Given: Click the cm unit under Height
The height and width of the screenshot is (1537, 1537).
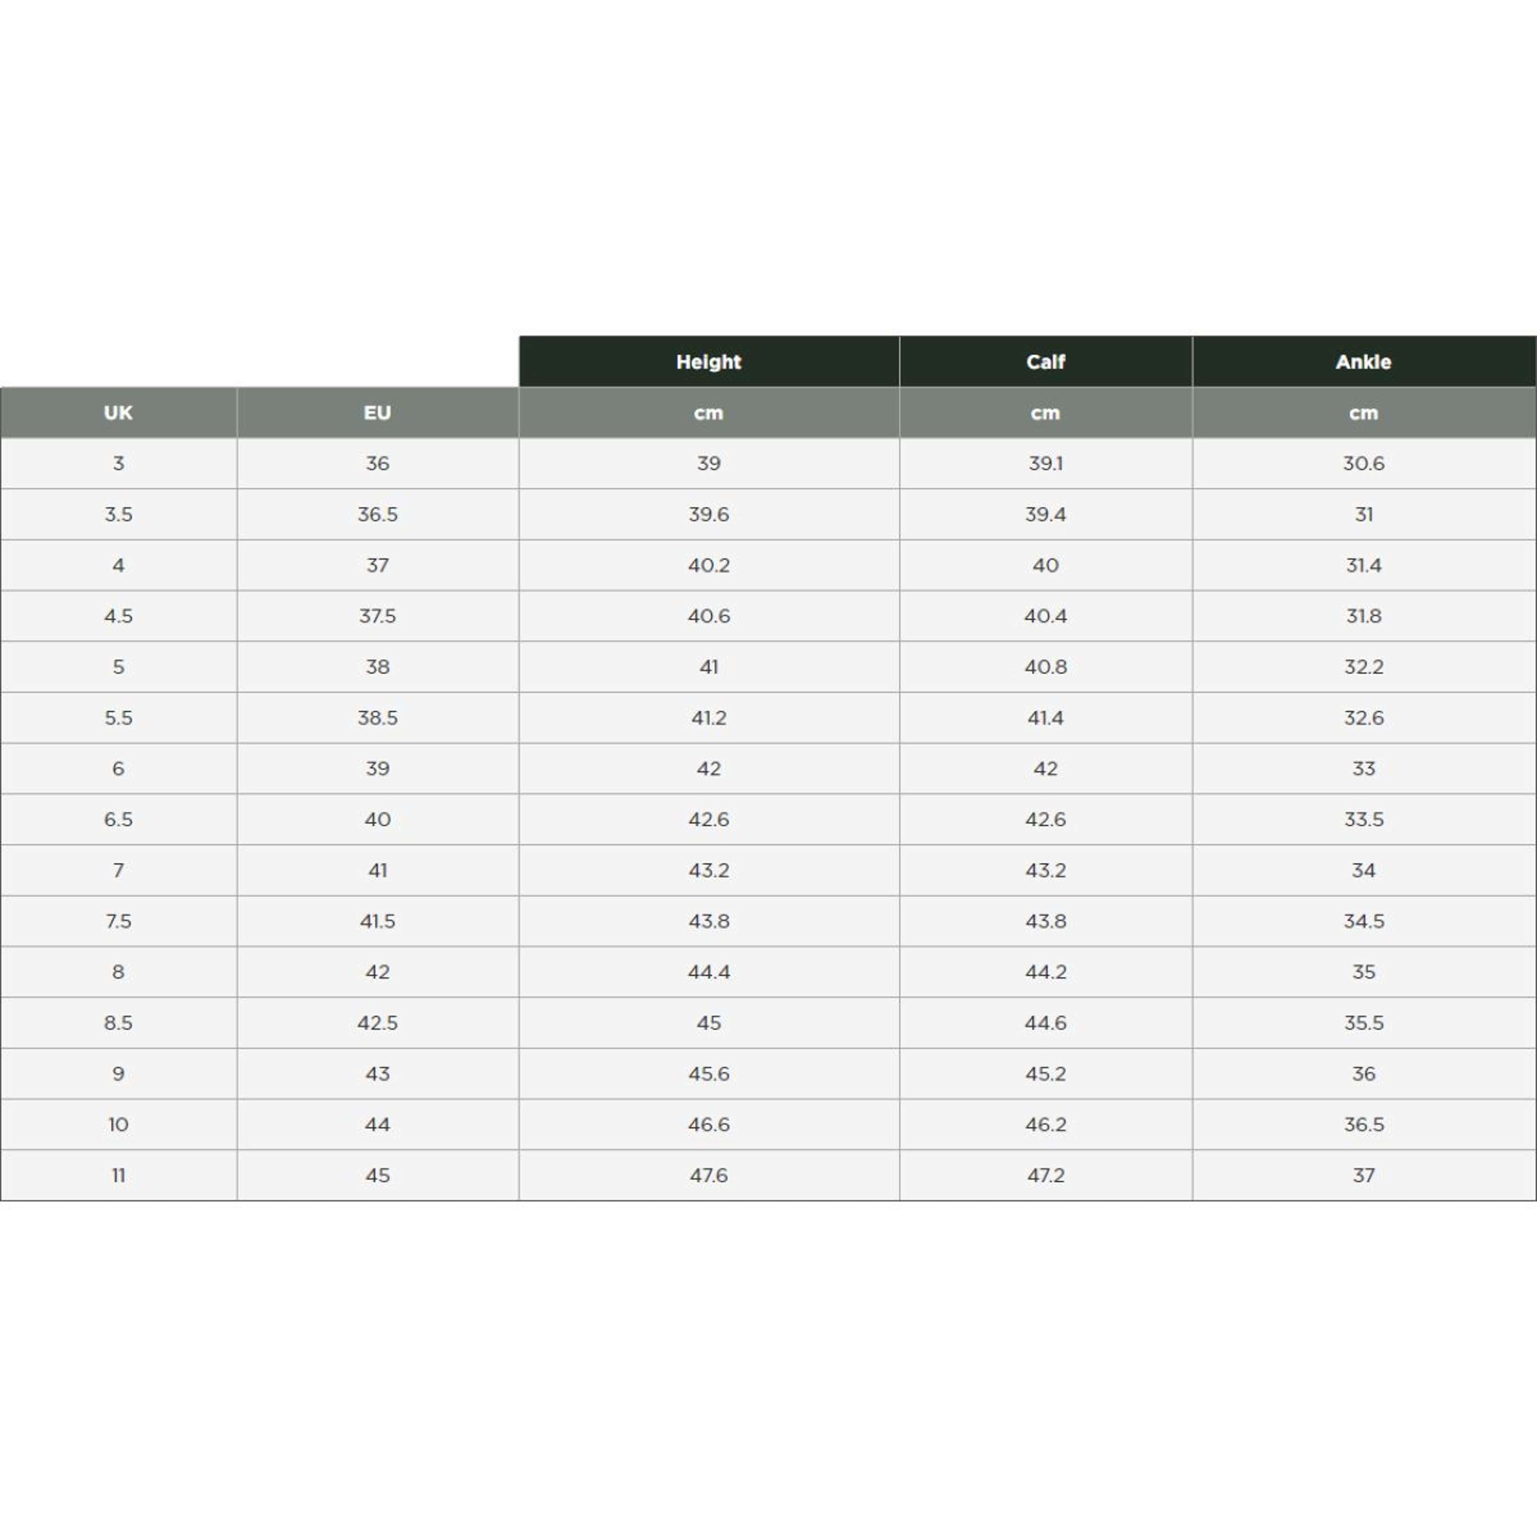Looking at the screenshot, I should click(709, 413).
